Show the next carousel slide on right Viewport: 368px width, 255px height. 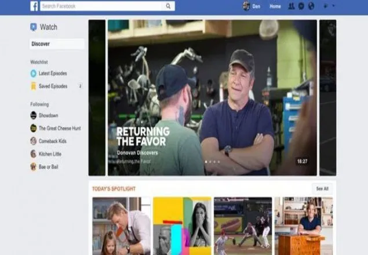pos(327,97)
